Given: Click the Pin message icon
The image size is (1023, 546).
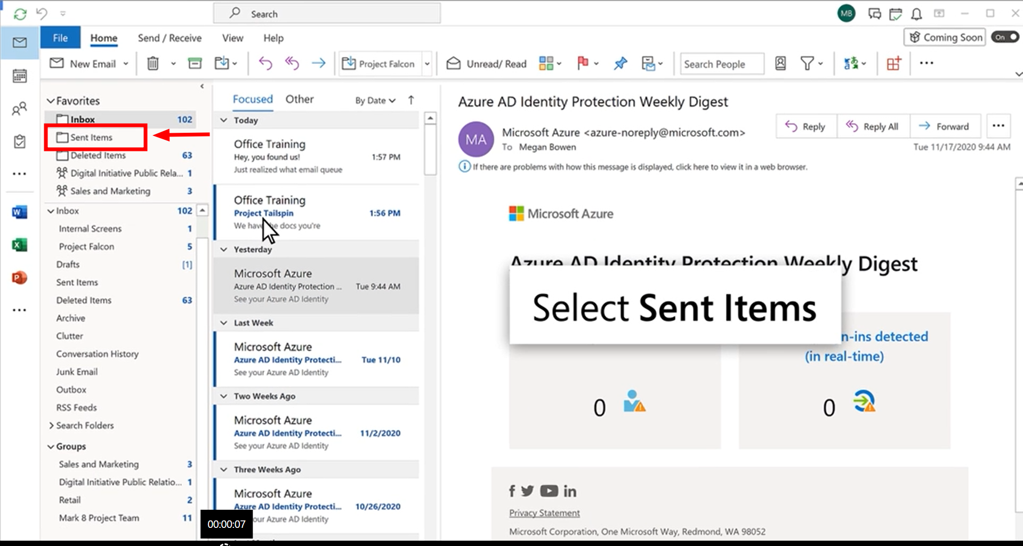Looking at the screenshot, I should tap(620, 63).
